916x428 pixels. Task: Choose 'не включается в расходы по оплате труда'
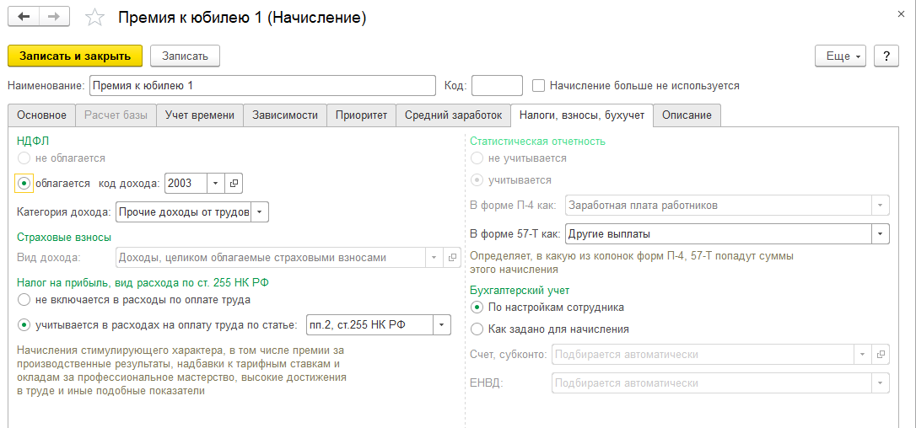click(24, 299)
